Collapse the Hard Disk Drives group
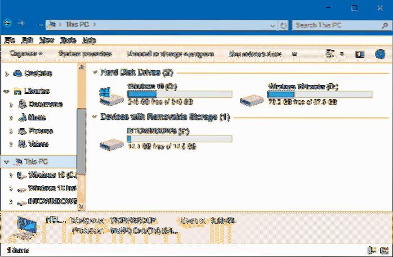Viewport: 393px width, 257px height. 93,73
